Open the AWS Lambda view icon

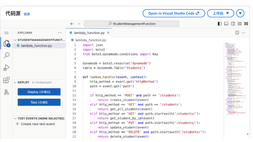[x=6, y=92]
